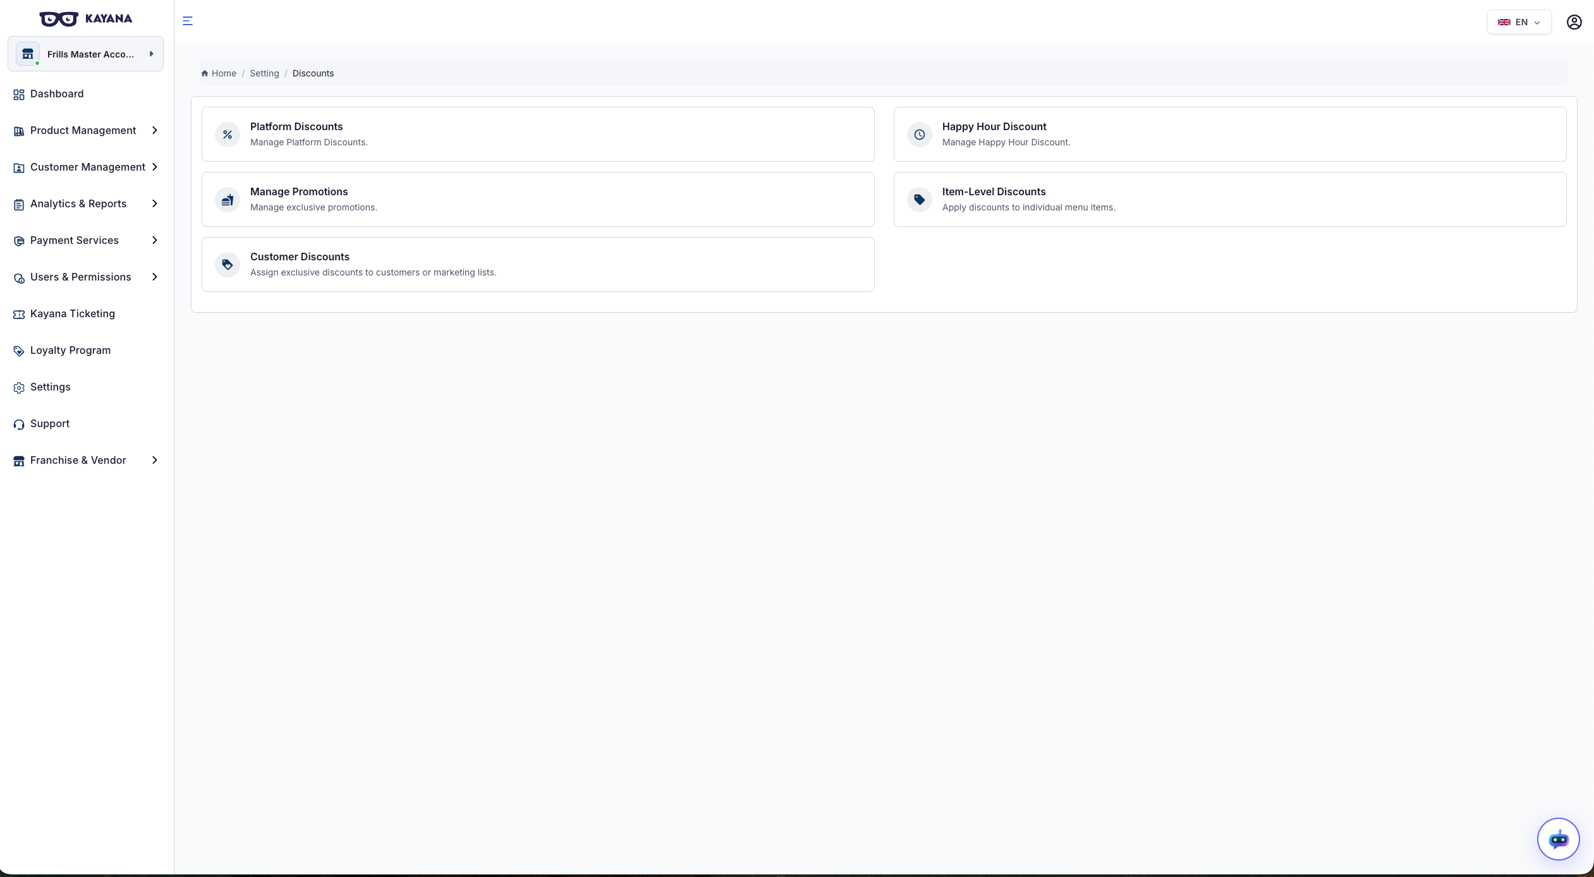The image size is (1594, 877).
Task: Open Item-Level Discounts card title
Action: (994, 191)
